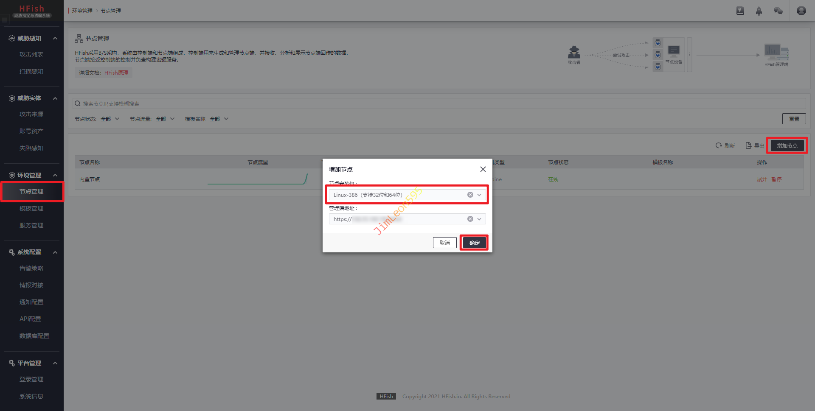This screenshot has width=815, height=411.
Task: Open the user avatar icon in header
Action: [801, 11]
